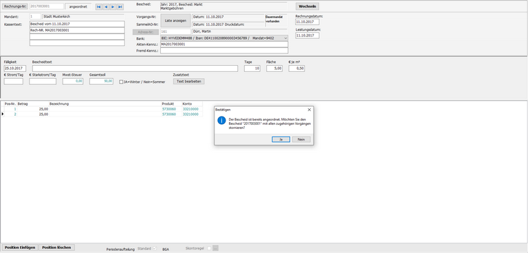528x253 pixels.
Task: Jump to the first record arrow
Action: pos(99,7)
